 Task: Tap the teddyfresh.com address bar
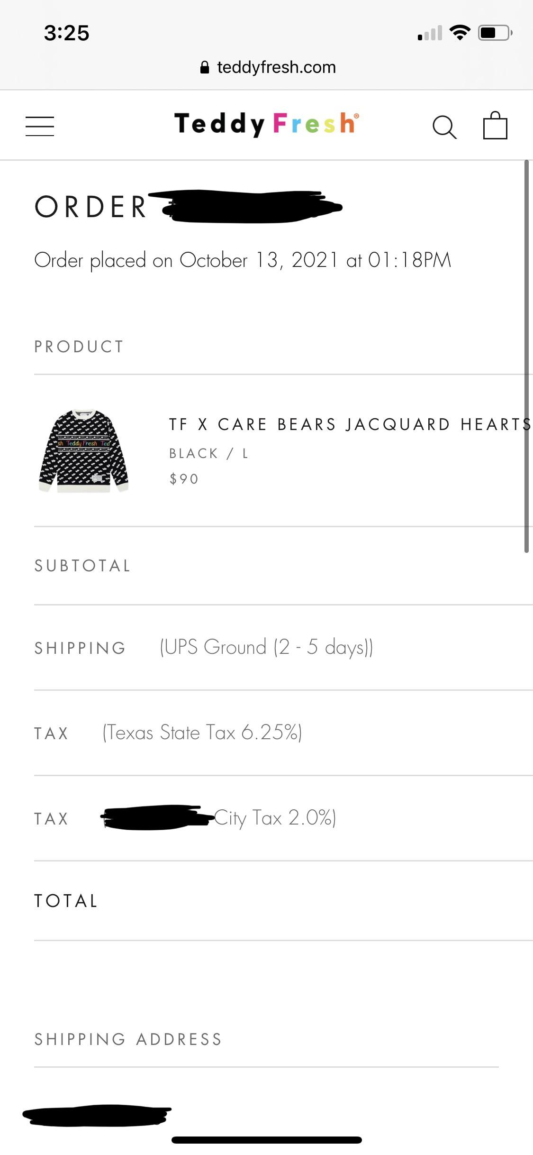tap(276, 67)
